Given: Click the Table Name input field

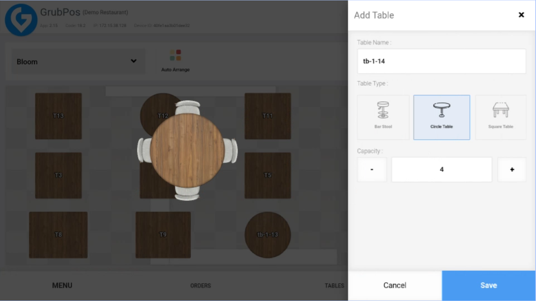Looking at the screenshot, I should [442, 61].
